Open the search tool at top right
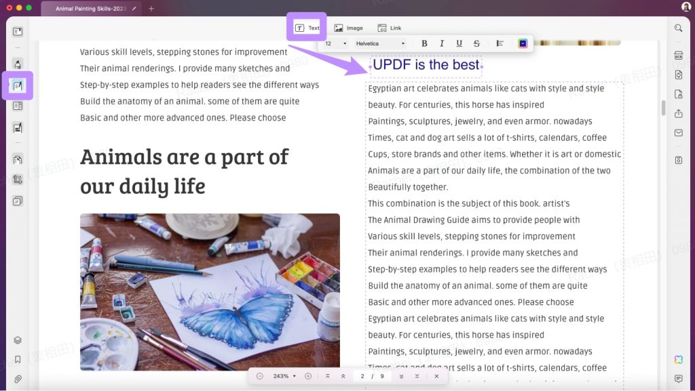Viewport: 695px width, 391px height. (678, 28)
